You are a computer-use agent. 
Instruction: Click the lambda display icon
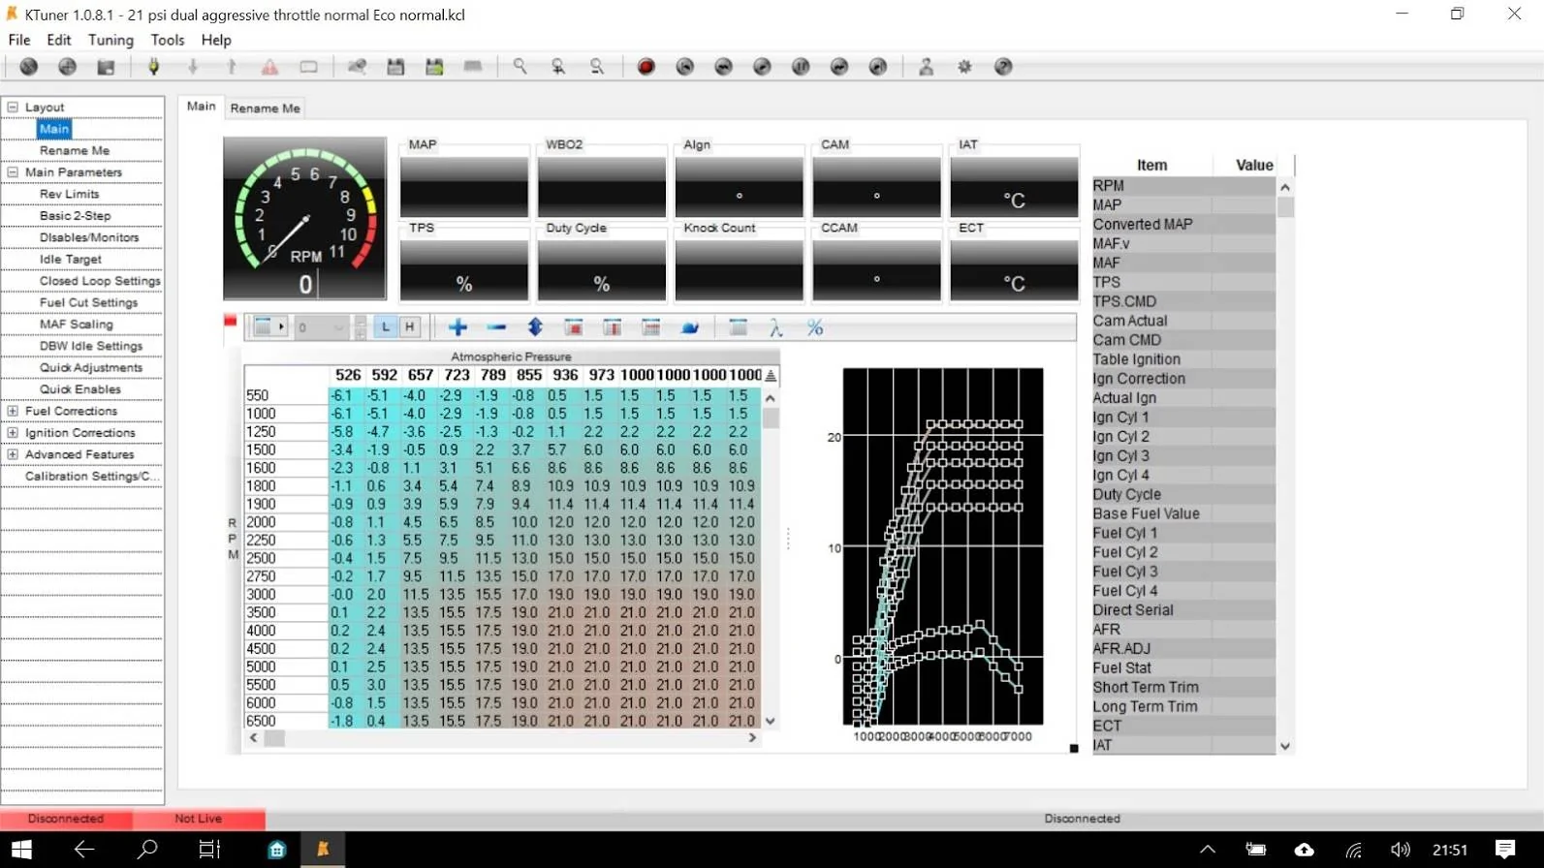click(775, 327)
